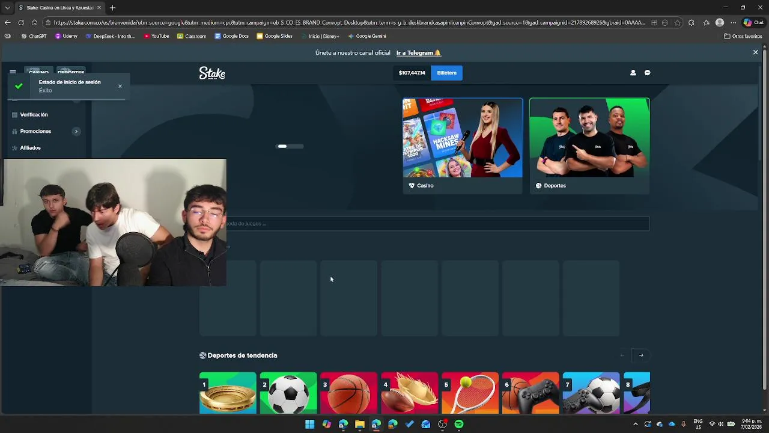This screenshot has width=769, height=433.
Task: Show previous trending sports with left arrow
Action: pos(622,355)
